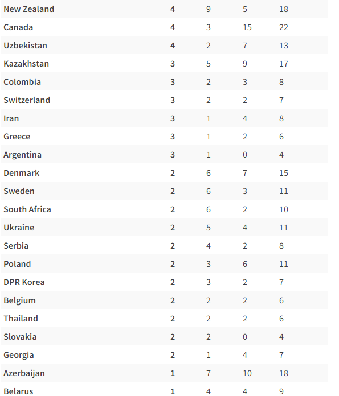Click Uzbekistan in the medal table

point(25,46)
